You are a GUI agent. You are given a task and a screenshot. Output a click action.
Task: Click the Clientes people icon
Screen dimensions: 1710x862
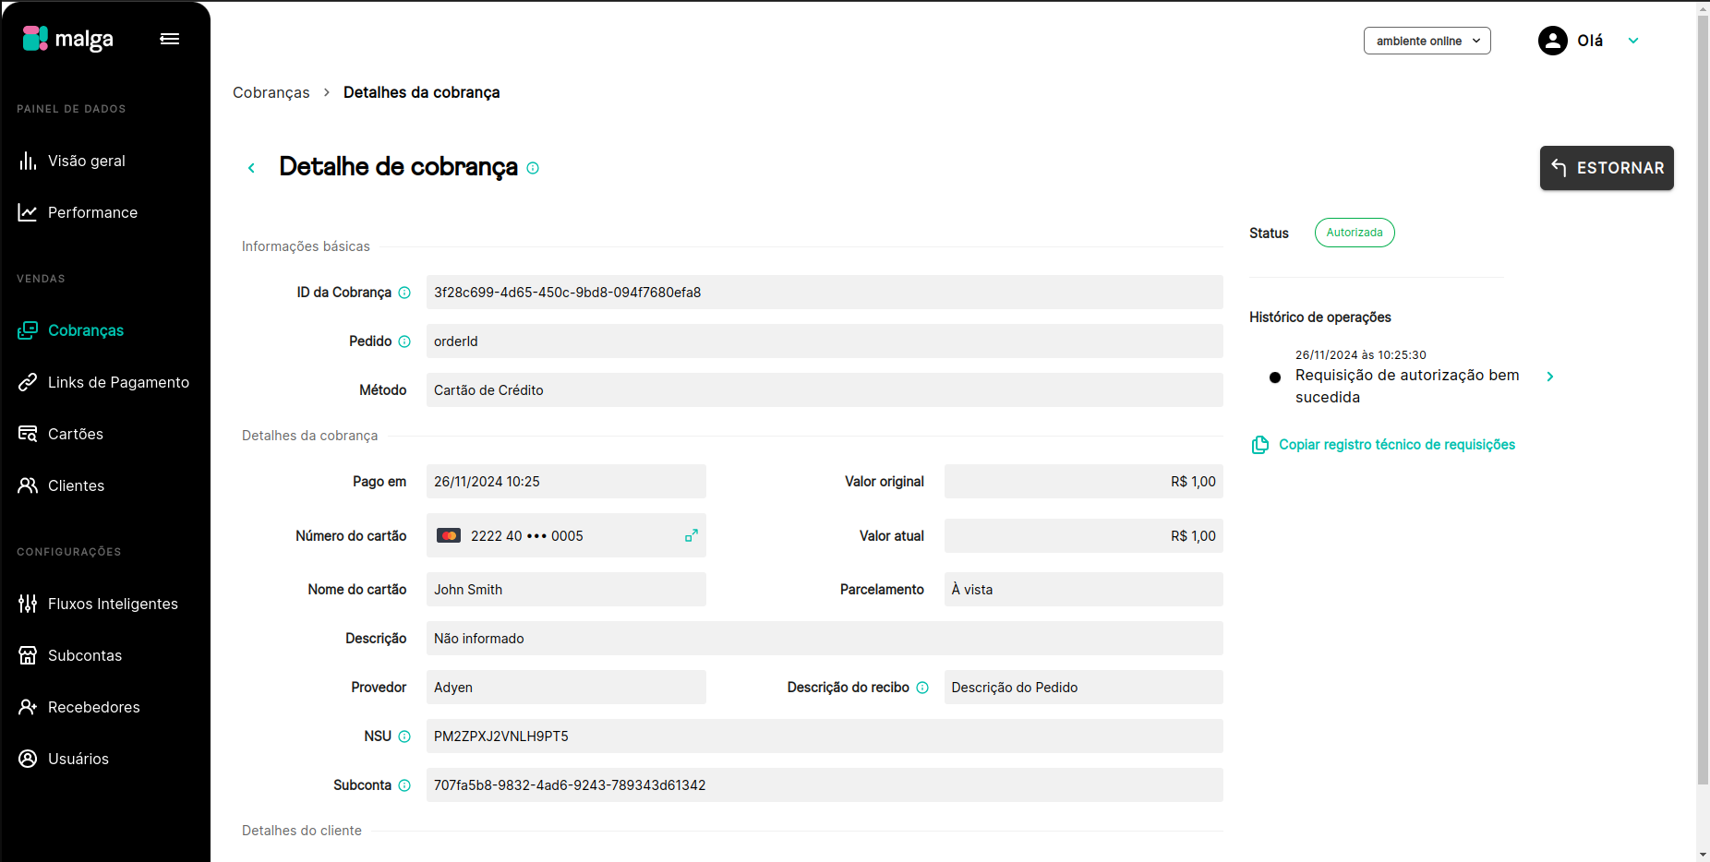click(28, 485)
